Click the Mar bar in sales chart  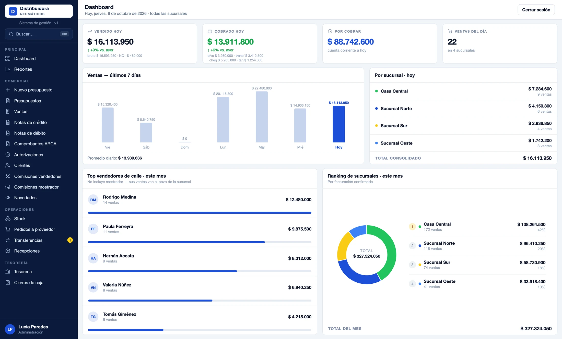pos(262,117)
